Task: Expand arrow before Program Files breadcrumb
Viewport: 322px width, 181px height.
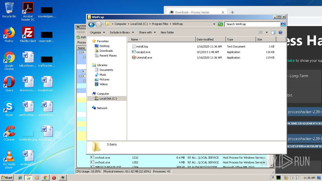Action: (150, 24)
